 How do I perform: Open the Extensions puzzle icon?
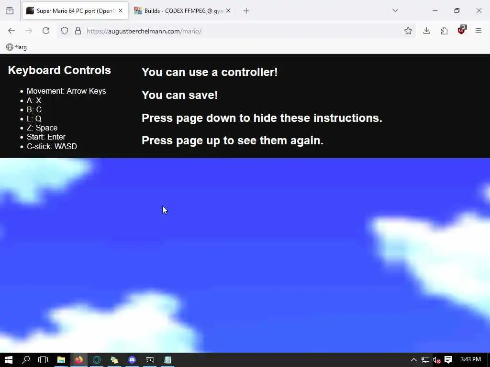tap(444, 31)
